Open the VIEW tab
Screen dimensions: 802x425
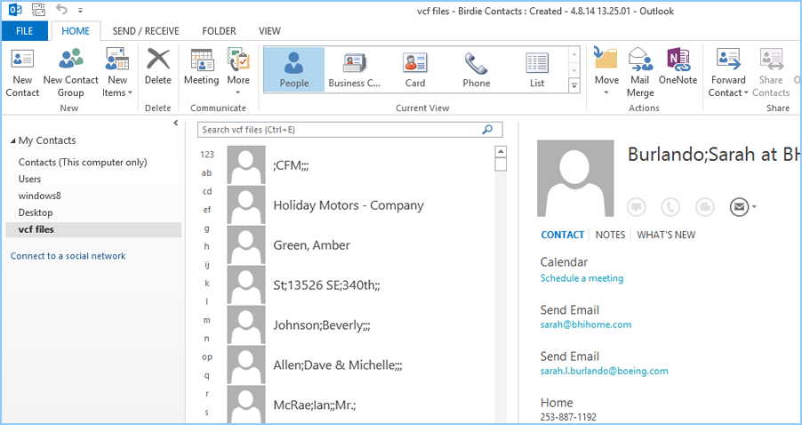click(269, 31)
